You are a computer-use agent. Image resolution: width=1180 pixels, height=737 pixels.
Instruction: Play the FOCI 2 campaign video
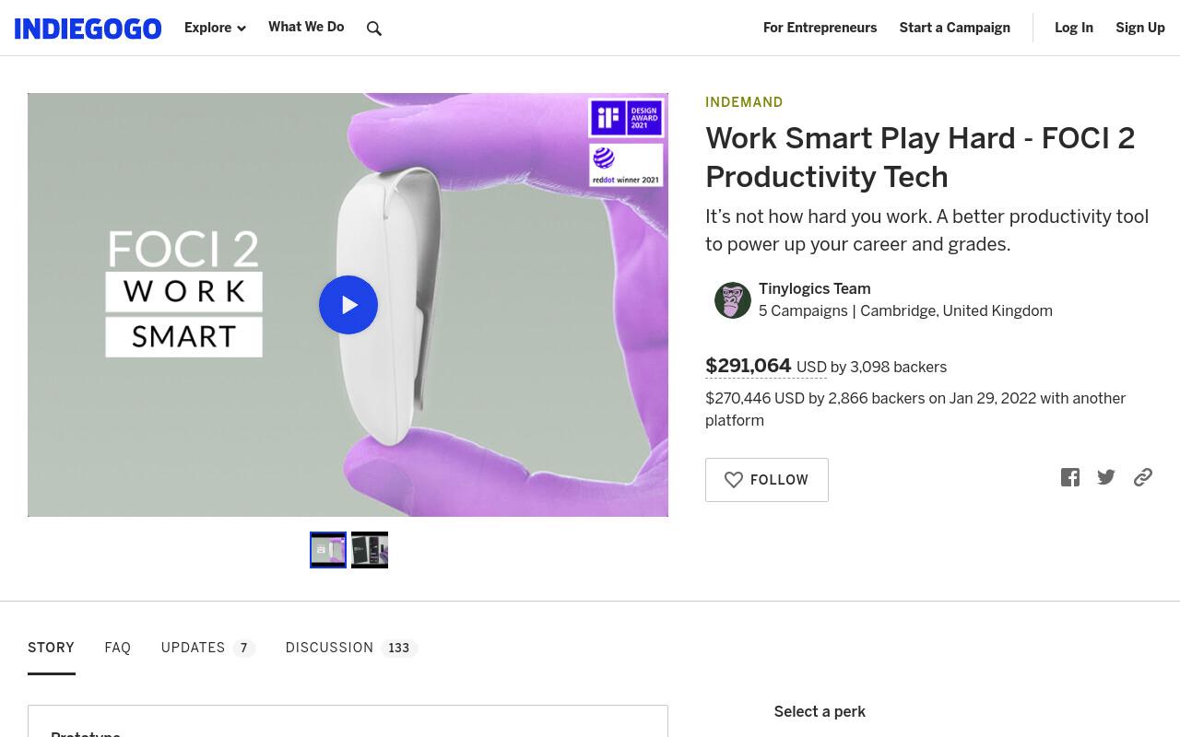[x=348, y=305]
